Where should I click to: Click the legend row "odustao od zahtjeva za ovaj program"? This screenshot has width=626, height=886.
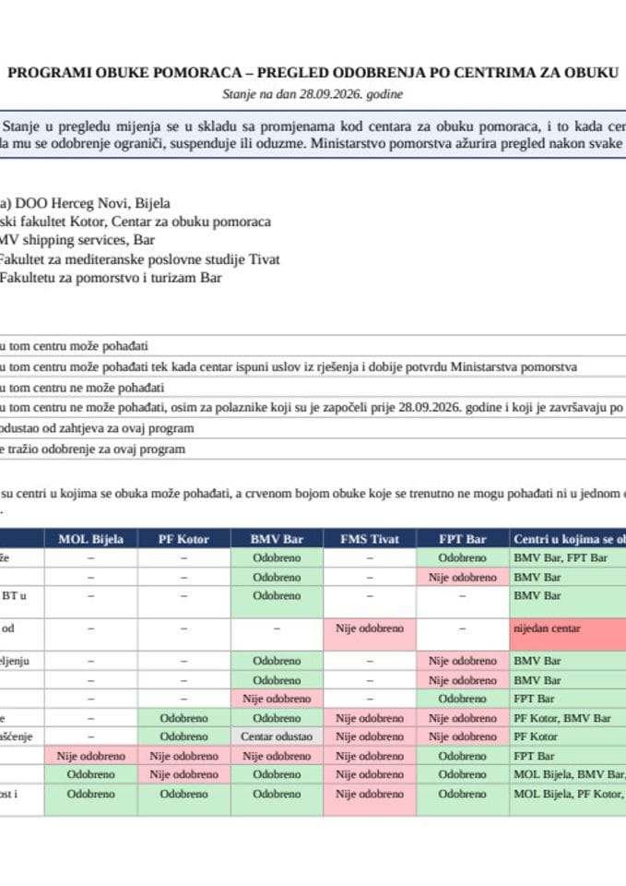pos(313,428)
